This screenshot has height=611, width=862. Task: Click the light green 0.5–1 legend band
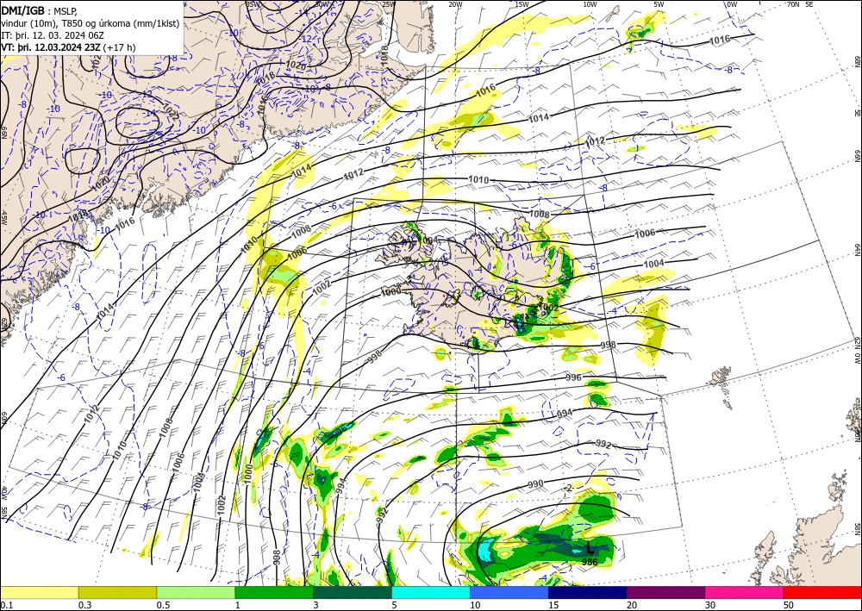(x=196, y=592)
